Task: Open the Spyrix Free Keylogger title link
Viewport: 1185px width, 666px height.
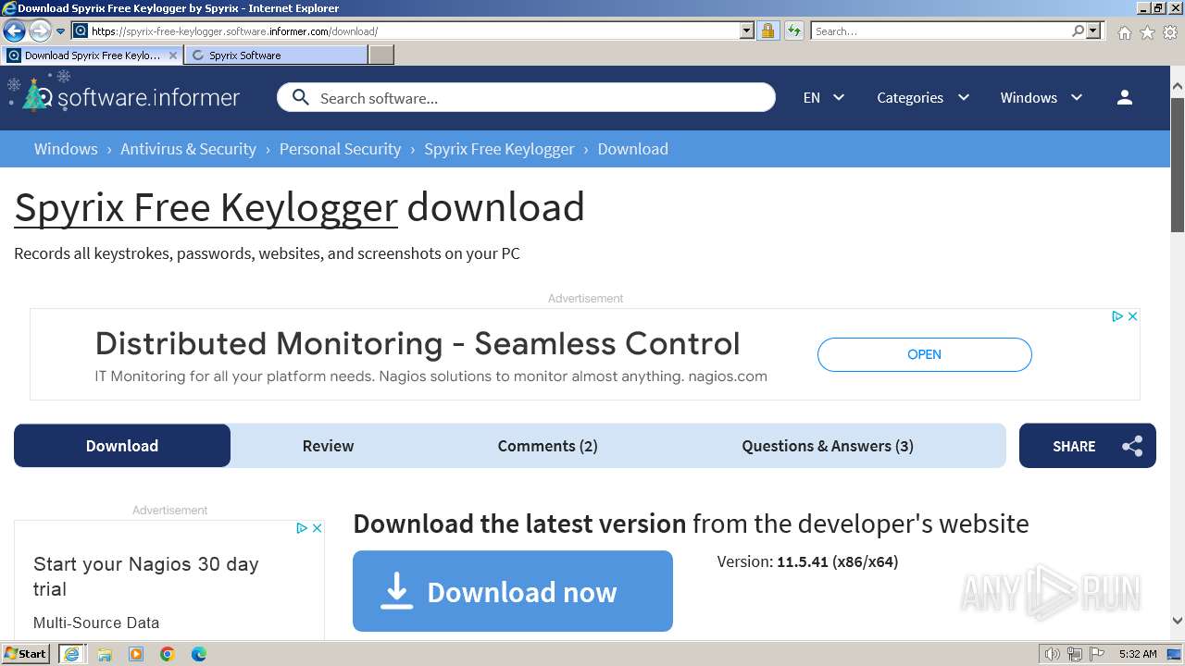Action: pyautogui.click(x=206, y=207)
